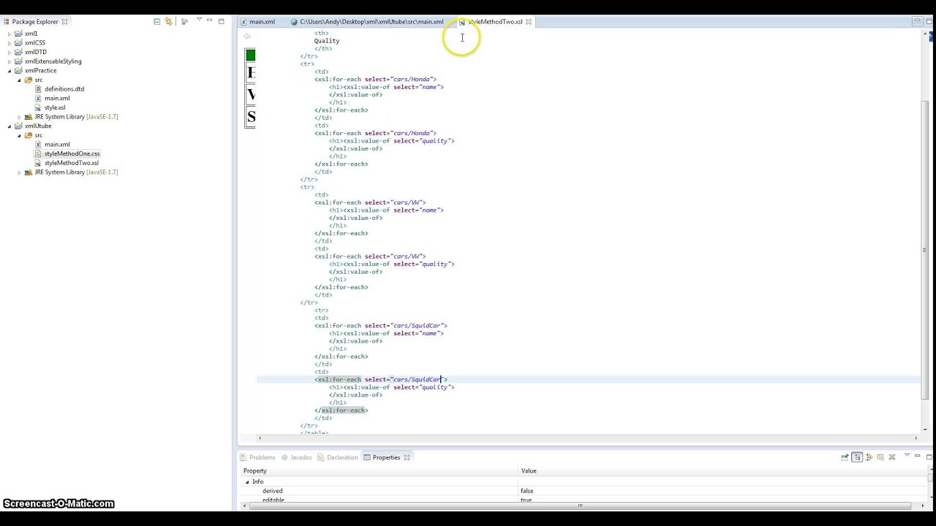The width and height of the screenshot is (936, 526).
Task: Click the editor vertical scrollbar
Action: 925,249
